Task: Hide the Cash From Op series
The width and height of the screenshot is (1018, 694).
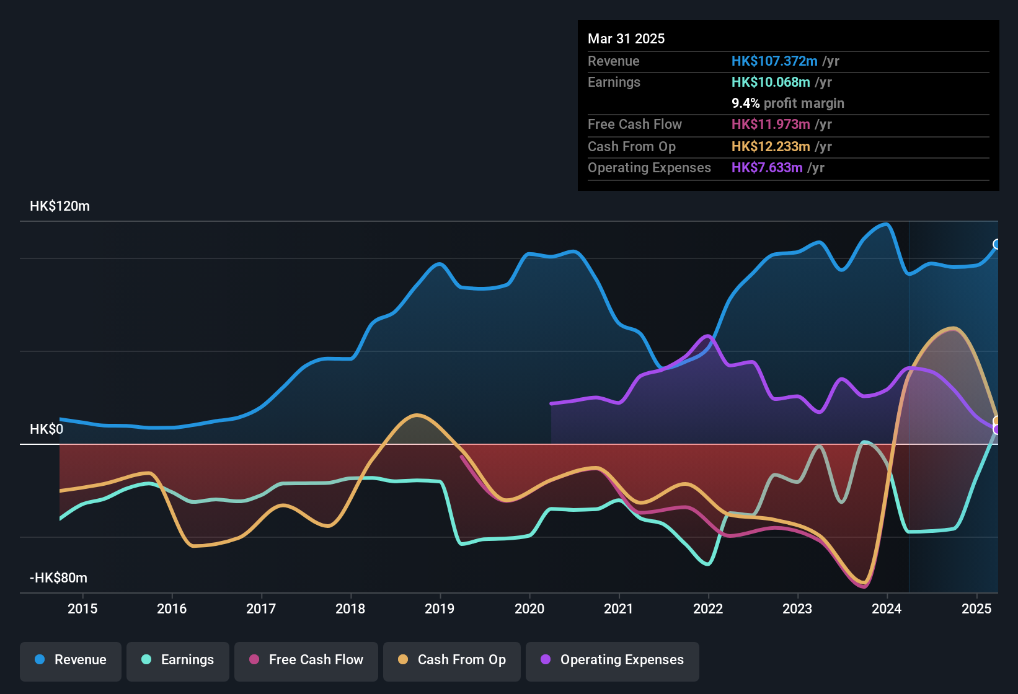Action: tap(452, 659)
